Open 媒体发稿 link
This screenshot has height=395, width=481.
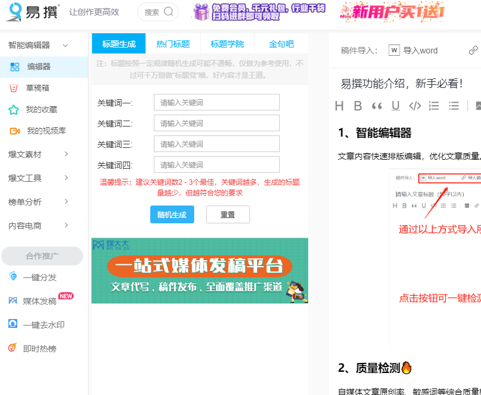[x=40, y=301]
